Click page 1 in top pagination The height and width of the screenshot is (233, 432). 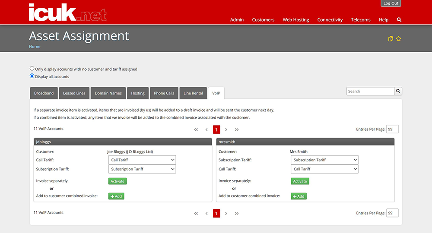pyautogui.click(x=216, y=129)
